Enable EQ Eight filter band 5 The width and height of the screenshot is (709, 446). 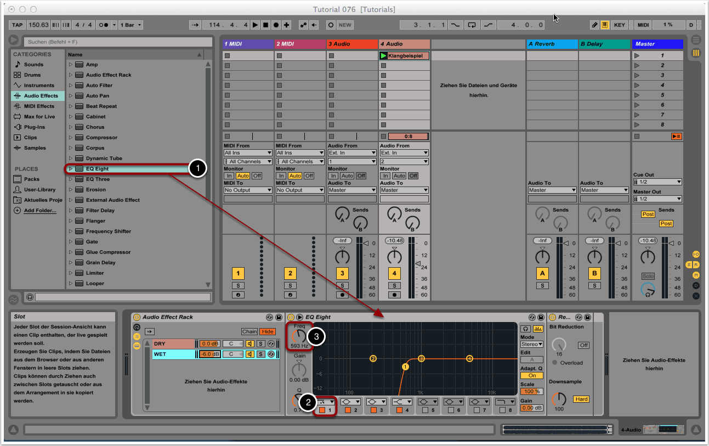(425, 410)
